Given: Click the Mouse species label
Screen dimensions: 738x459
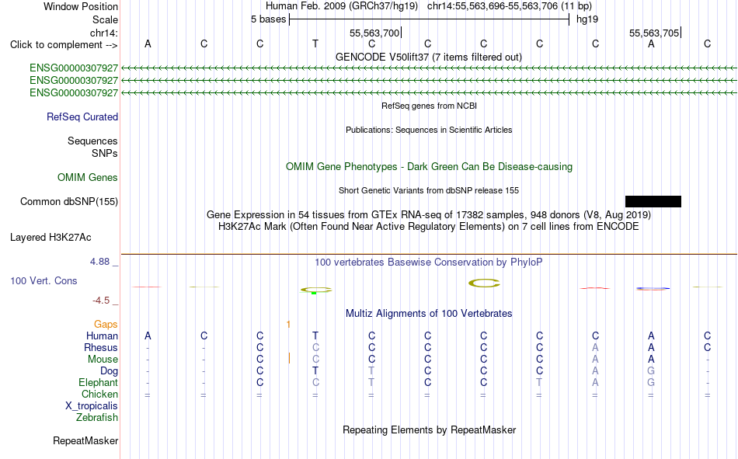Looking at the screenshot, I should (x=103, y=359).
